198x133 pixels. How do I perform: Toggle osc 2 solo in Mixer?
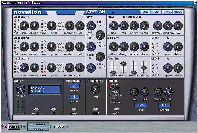click(x=100, y=47)
